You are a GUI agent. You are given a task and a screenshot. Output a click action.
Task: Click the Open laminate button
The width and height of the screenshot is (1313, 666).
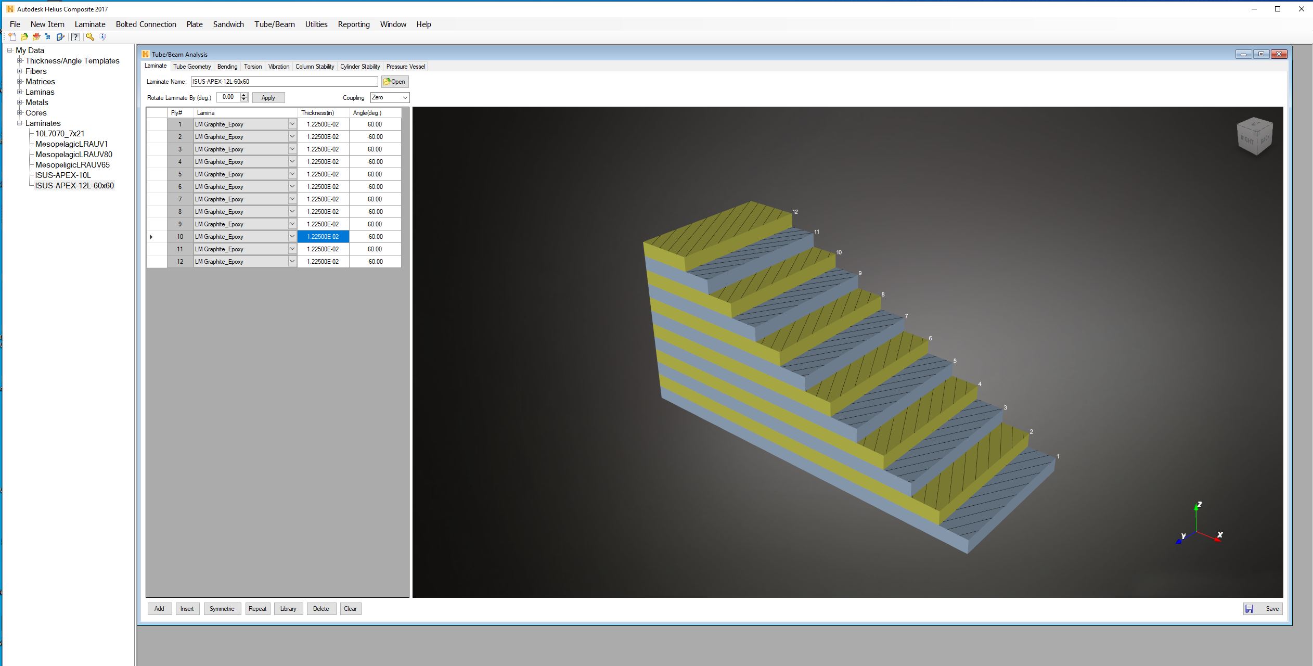click(395, 82)
